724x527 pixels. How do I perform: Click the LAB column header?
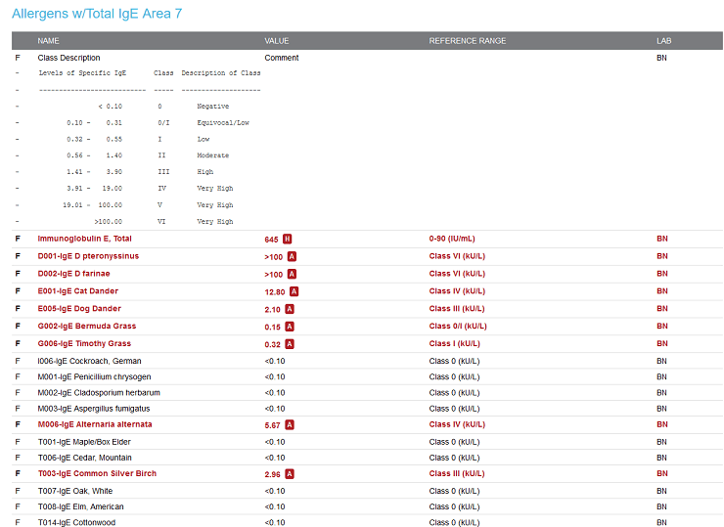tap(664, 41)
